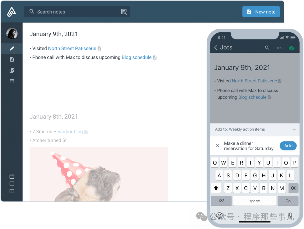Image resolution: width=304 pixels, height=229 pixels.
Task: Click the advanced search icon in search bar
Action: coord(124,12)
